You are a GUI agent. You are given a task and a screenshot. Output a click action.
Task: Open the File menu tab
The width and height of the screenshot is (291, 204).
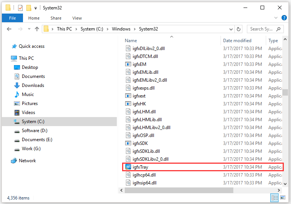point(12,18)
